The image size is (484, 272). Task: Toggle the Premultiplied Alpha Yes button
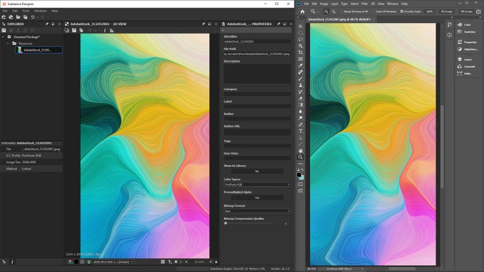[x=256, y=197]
